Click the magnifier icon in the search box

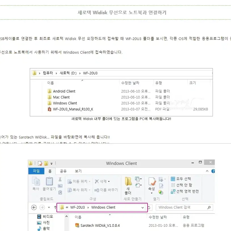209,207
